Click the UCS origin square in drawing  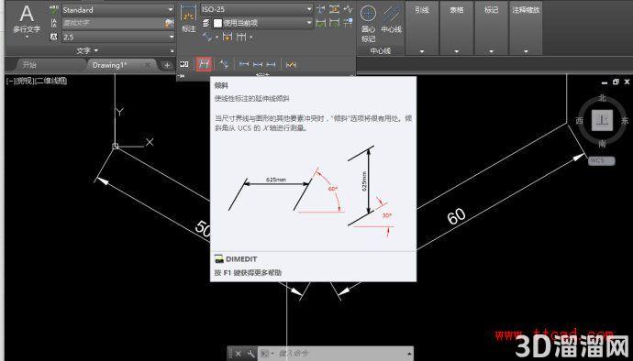click(115, 146)
